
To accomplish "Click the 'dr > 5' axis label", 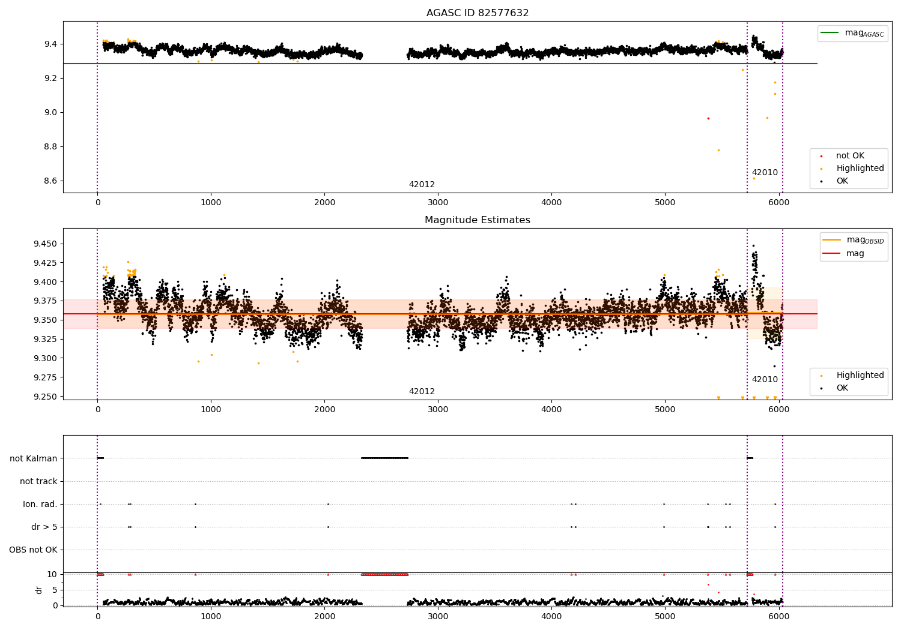I will pyautogui.click(x=44, y=527).
